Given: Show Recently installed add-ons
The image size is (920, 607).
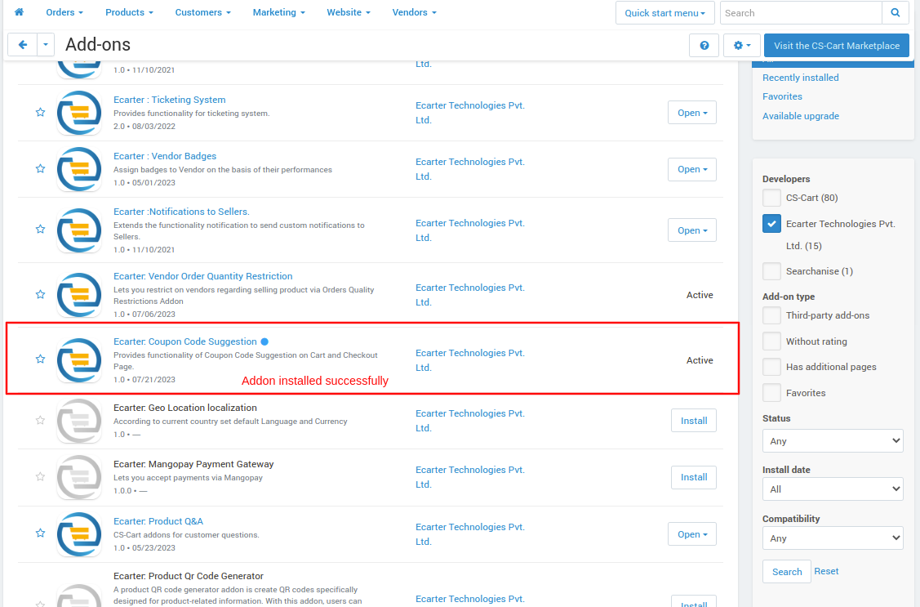Looking at the screenshot, I should click(800, 78).
